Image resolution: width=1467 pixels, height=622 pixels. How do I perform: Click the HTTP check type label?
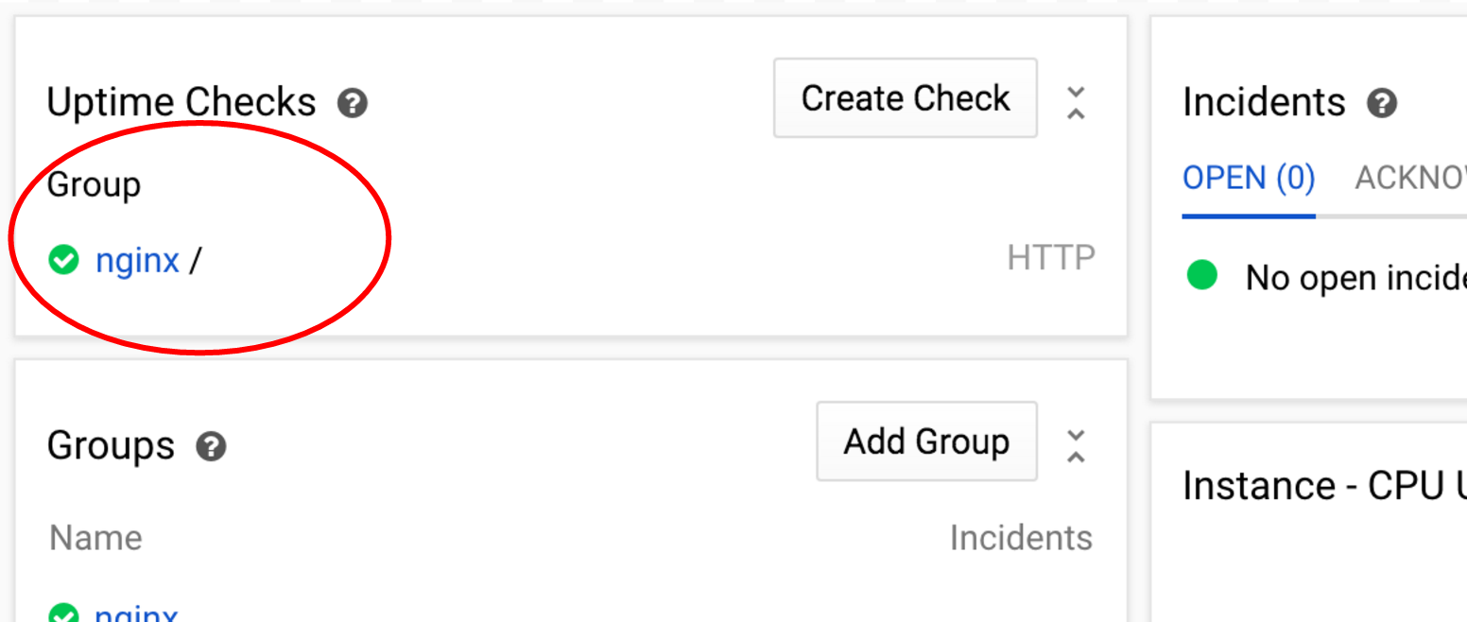(1051, 257)
